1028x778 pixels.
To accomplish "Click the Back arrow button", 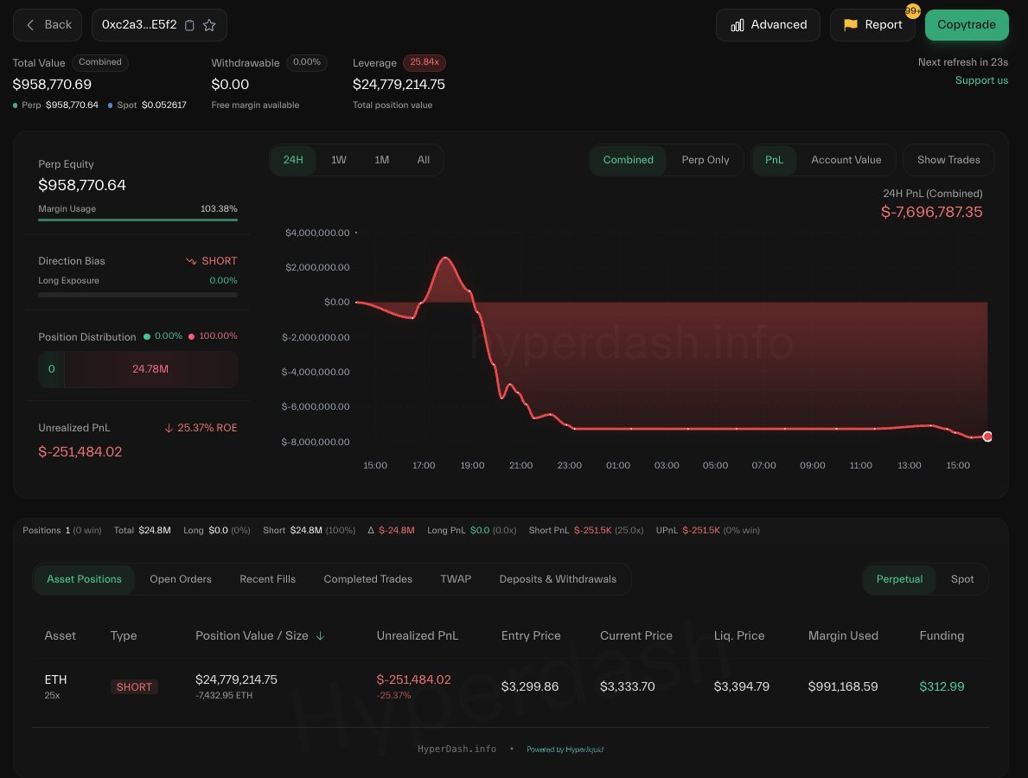I will point(48,25).
